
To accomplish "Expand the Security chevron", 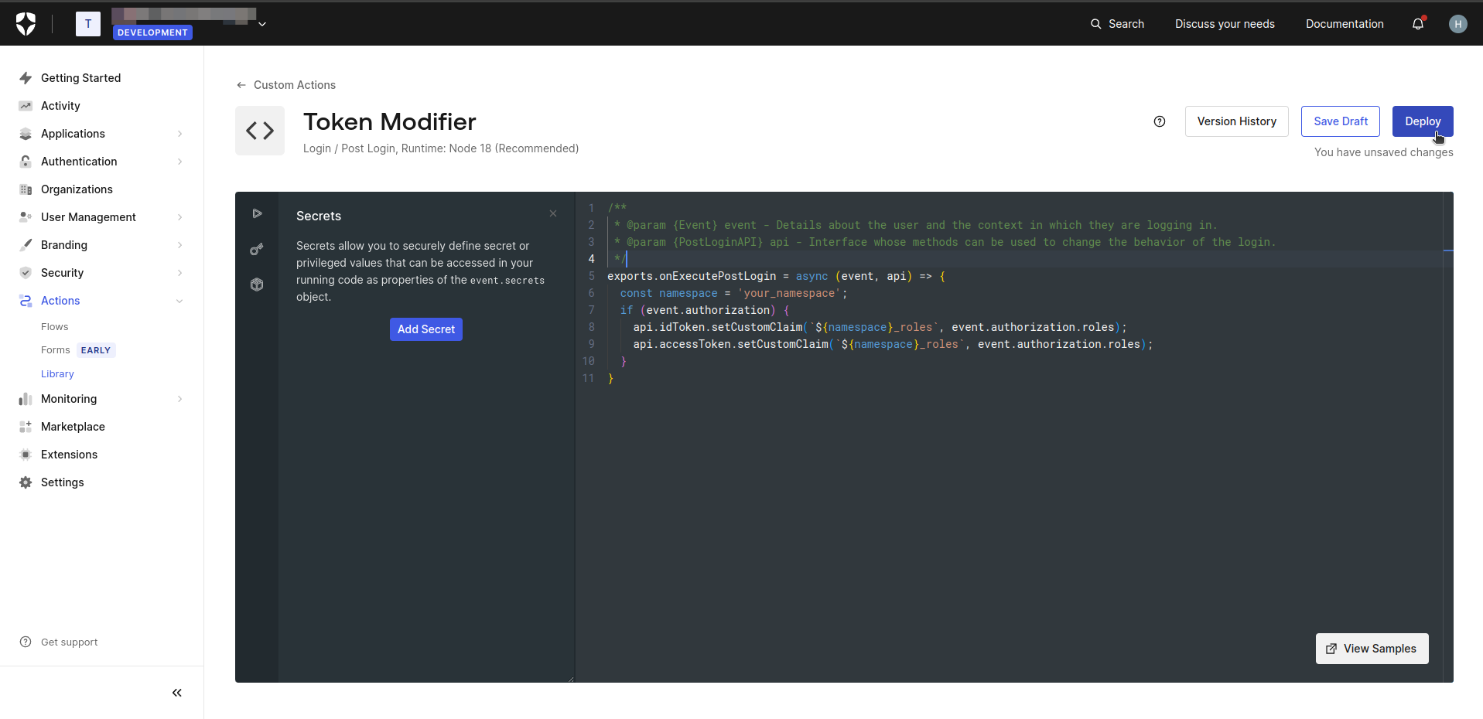I will click(x=180, y=273).
